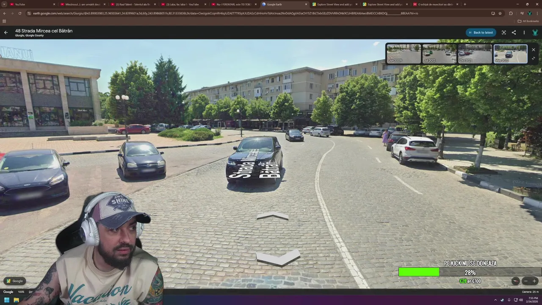Image resolution: width=542 pixels, height=305 pixels.
Task: Close the historical imagery thumbnail strip
Action: coord(533,50)
